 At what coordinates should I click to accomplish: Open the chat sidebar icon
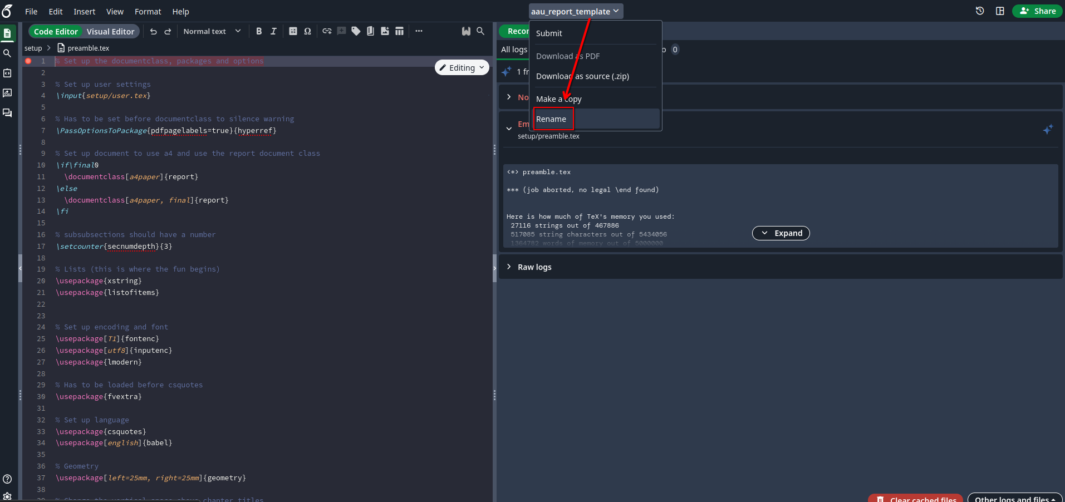[x=7, y=113]
